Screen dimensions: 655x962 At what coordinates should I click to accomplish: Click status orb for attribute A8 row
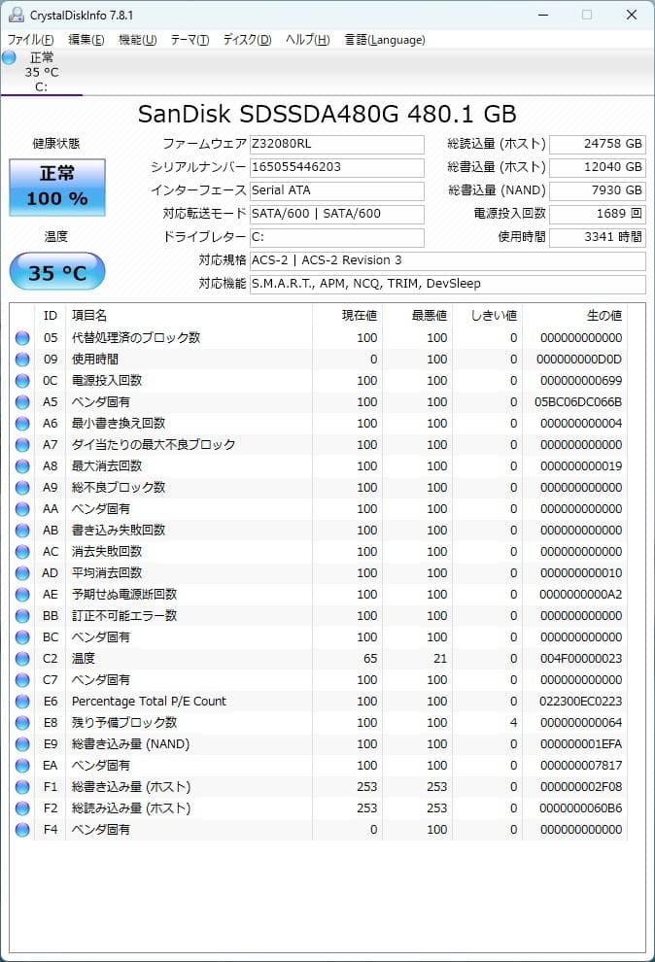coord(22,466)
